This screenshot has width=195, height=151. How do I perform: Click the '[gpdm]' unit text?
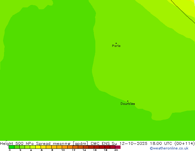tap(80, 144)
